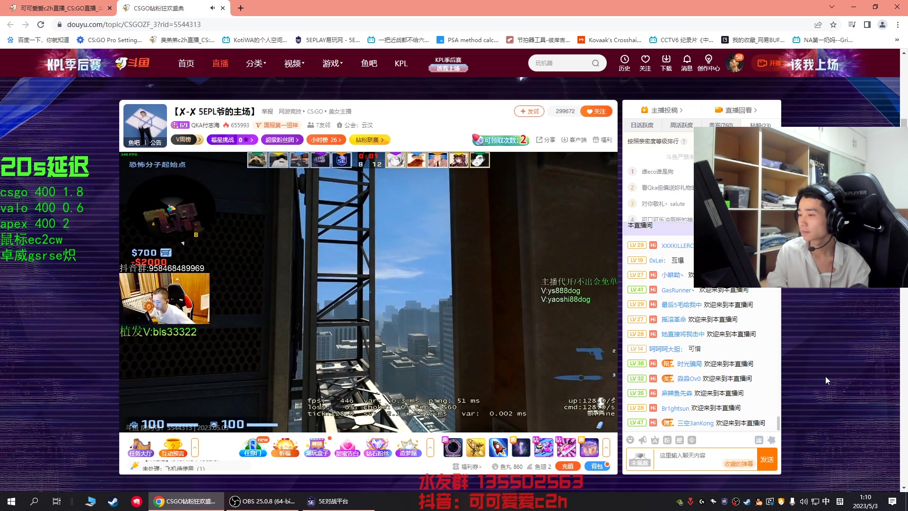Toggle the 令 chat command option
Viewport: 908px width, 511px height.
692,440
